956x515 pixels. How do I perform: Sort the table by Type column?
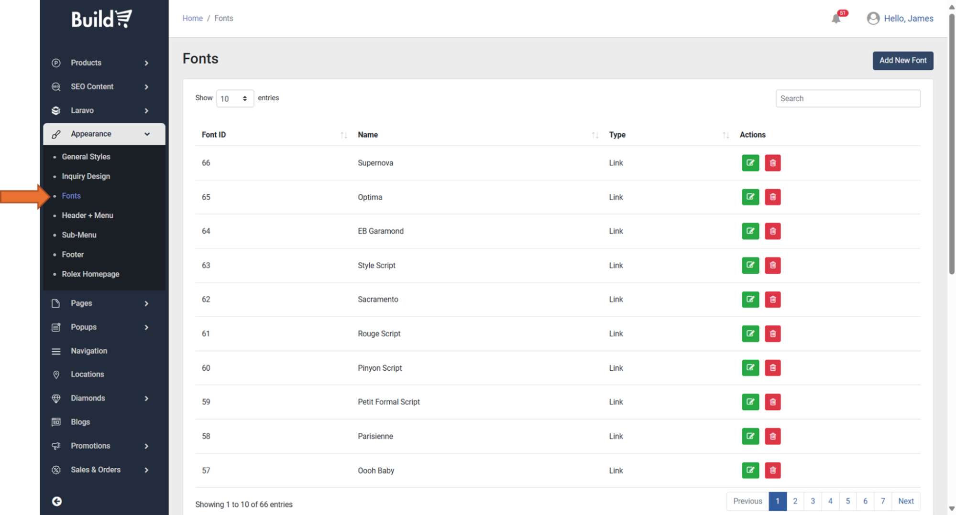point(725,135)
